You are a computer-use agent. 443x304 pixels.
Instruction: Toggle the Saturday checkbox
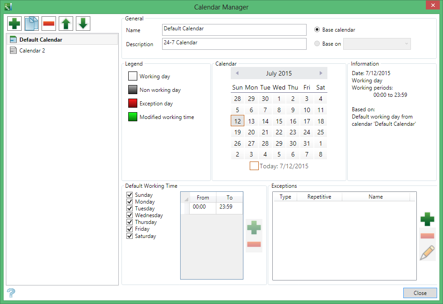(130, 236)
